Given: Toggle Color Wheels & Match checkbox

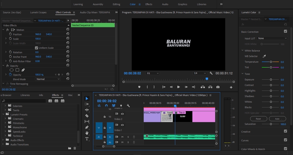Looking at the screenshot, I should coord(285,149).
